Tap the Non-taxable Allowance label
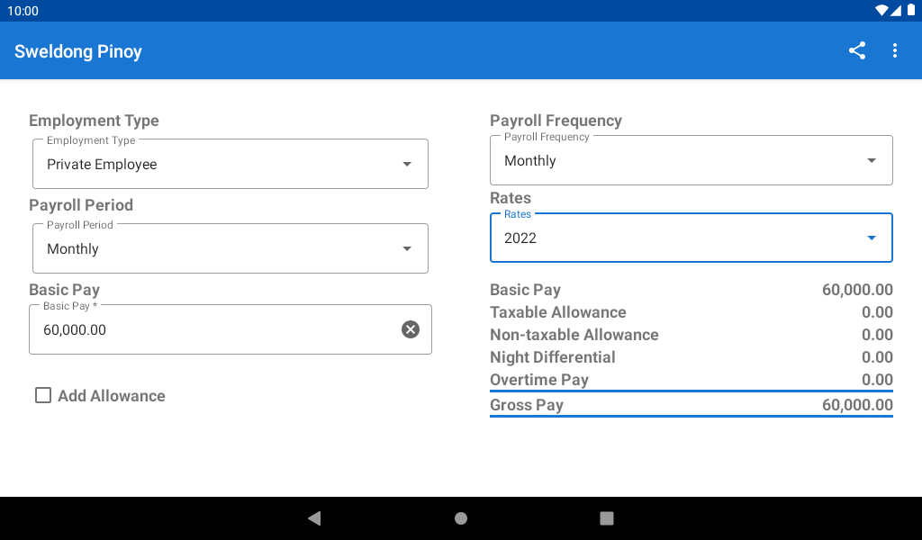Image resolution: width=922 pixels, height=540 pixels. coord(574,334)
